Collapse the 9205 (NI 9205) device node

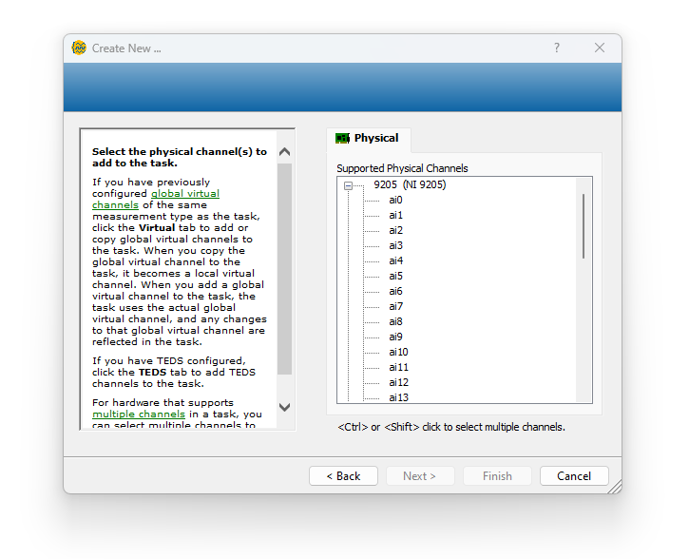(x=349, y=185)
